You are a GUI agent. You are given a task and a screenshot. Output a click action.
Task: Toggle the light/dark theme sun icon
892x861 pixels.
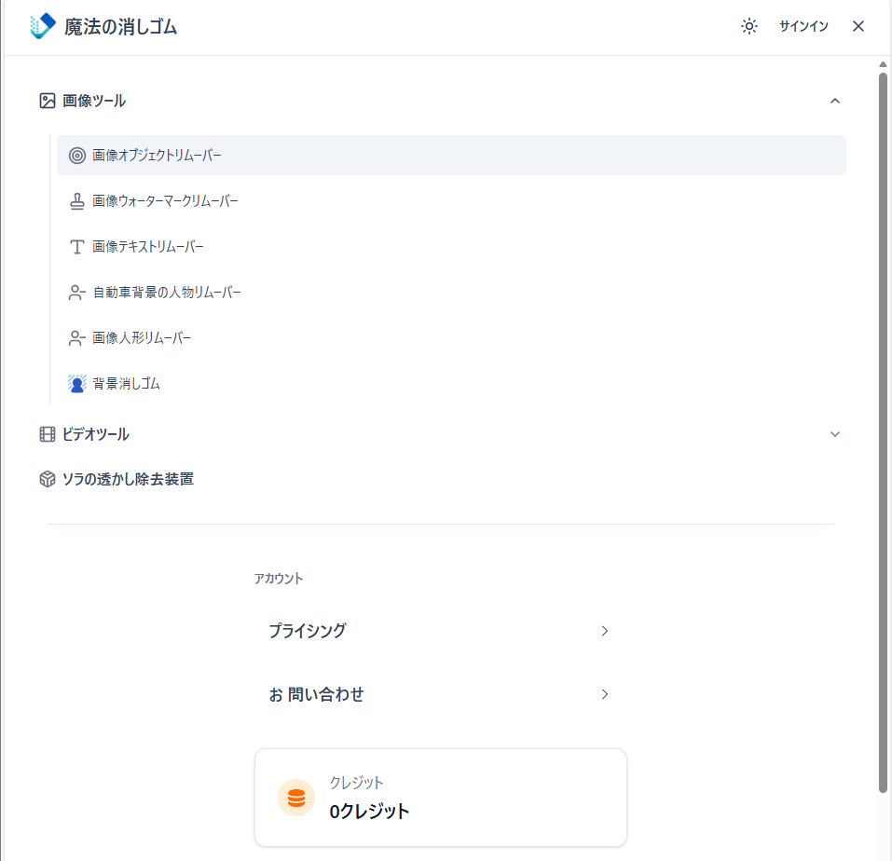[x=749, y=26]
